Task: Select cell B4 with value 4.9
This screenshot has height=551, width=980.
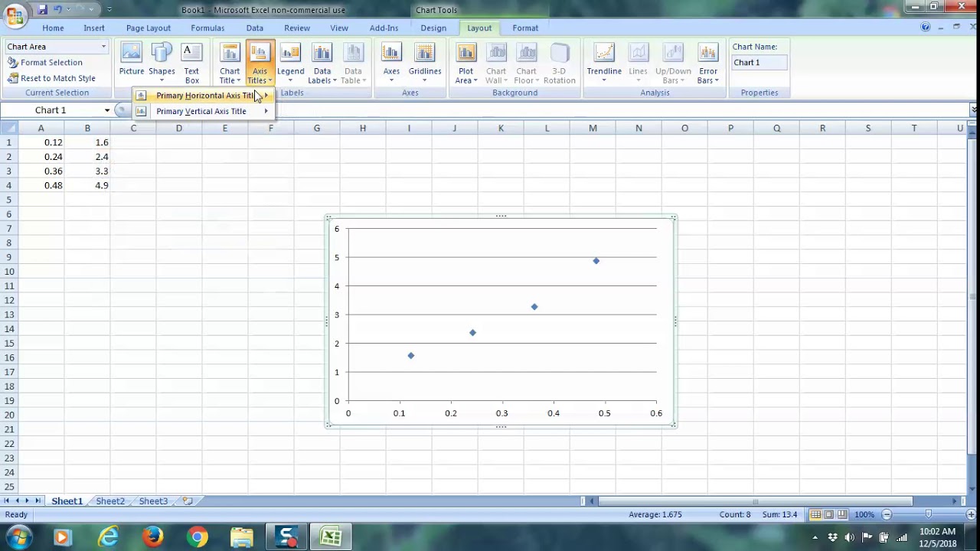Action: pyautogui.click(x=87, y=185)
